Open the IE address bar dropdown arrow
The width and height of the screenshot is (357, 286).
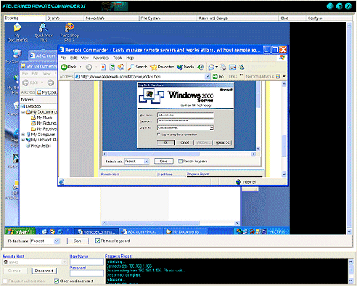point(207,76)
